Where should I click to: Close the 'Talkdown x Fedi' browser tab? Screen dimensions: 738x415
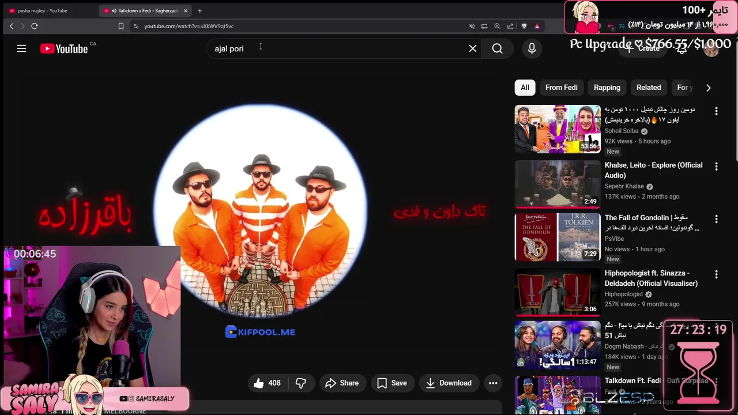[x=185, y=10]
